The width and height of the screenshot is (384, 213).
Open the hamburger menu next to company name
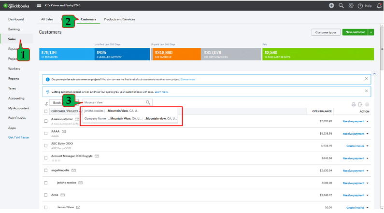pyautogui.click(x=39, y=5)
